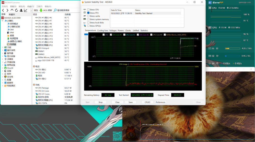Click the green BIOS 更新 arrow icon
Screen dimensions: 255x142
coord(41,10)
